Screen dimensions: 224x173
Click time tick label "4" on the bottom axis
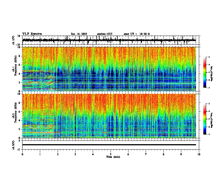pos(93,154)
